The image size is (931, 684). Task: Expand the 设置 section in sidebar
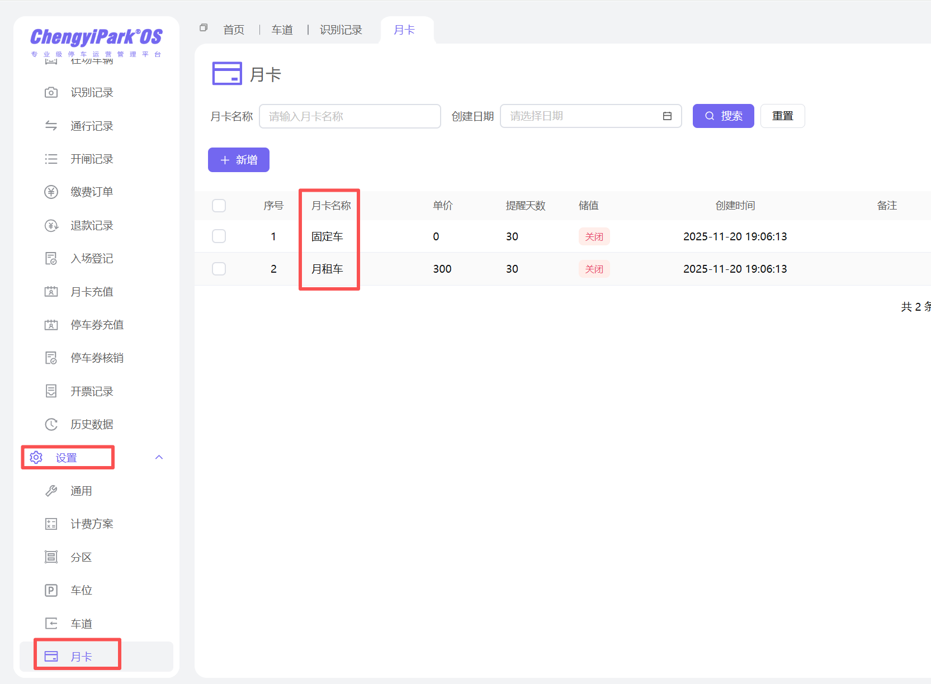point(67,458)
